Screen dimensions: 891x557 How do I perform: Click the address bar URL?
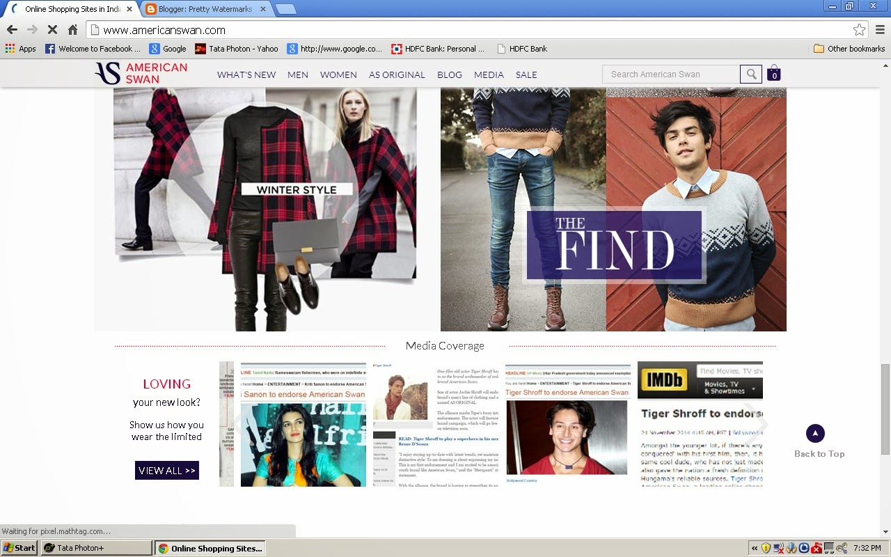pyautogui.click(x=164, y=30)
